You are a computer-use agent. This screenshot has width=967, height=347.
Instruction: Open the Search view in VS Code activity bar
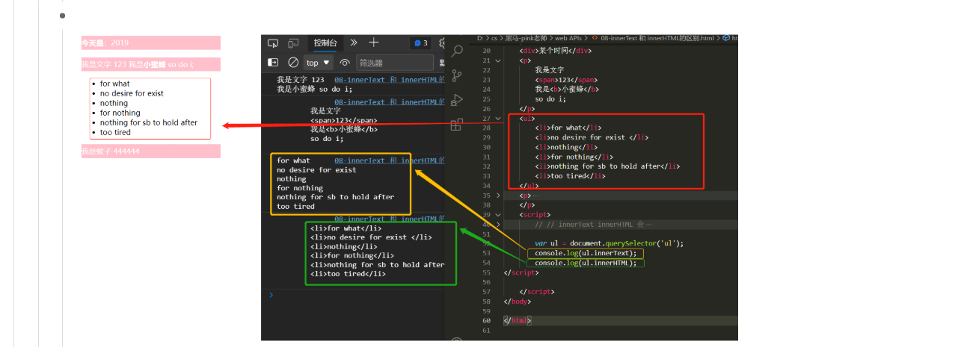click(x=457, y=51)
